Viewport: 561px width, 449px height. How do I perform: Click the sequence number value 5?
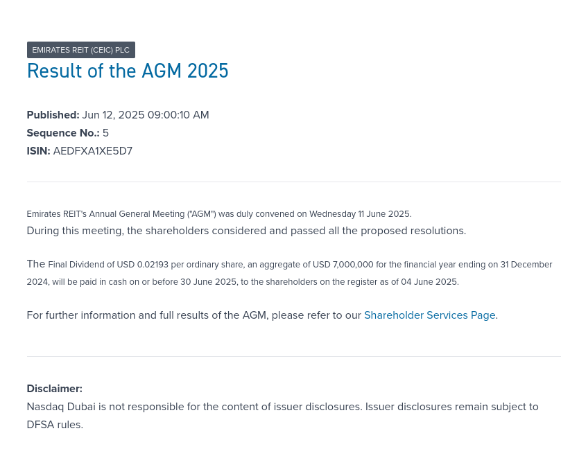[106, 133]
